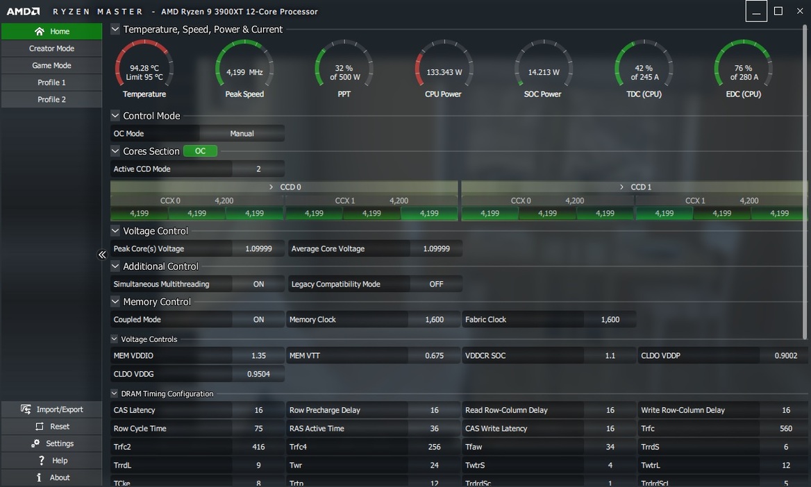Click the Reset button

coord(51,427)
